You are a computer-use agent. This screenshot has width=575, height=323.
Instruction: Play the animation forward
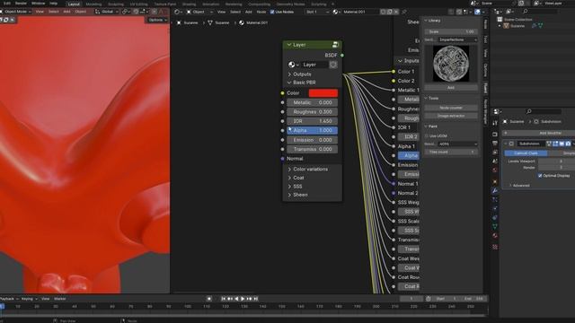(243, 299)
